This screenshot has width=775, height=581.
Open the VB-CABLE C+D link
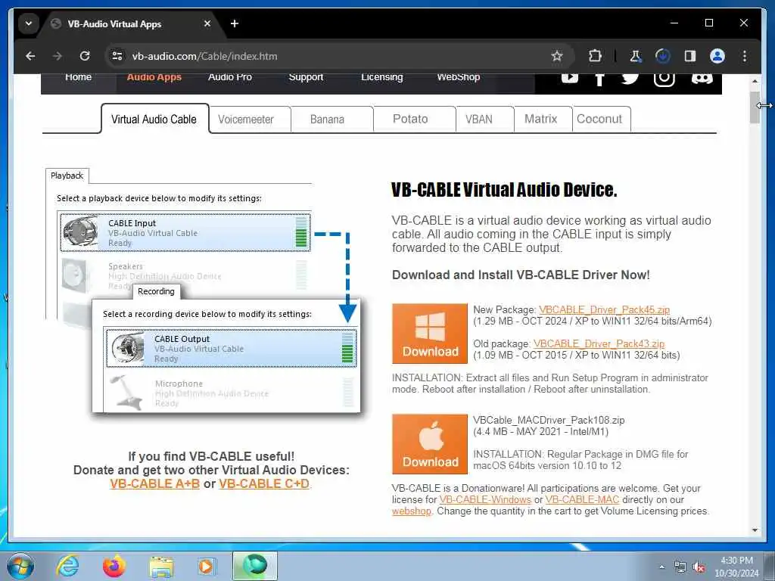click(264, 483)
